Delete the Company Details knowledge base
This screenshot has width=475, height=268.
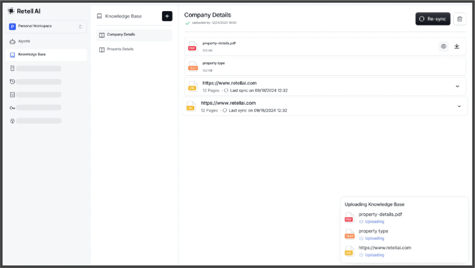tap(459, 19)
